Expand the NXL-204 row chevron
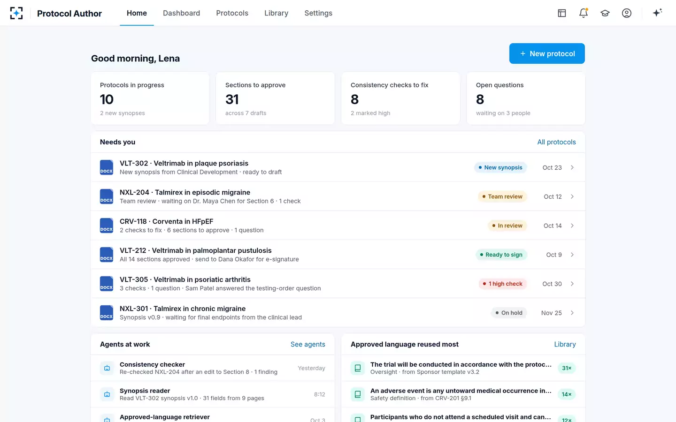Image resolution: width=676 pixels, height=422 pixels. click(572, 196)
